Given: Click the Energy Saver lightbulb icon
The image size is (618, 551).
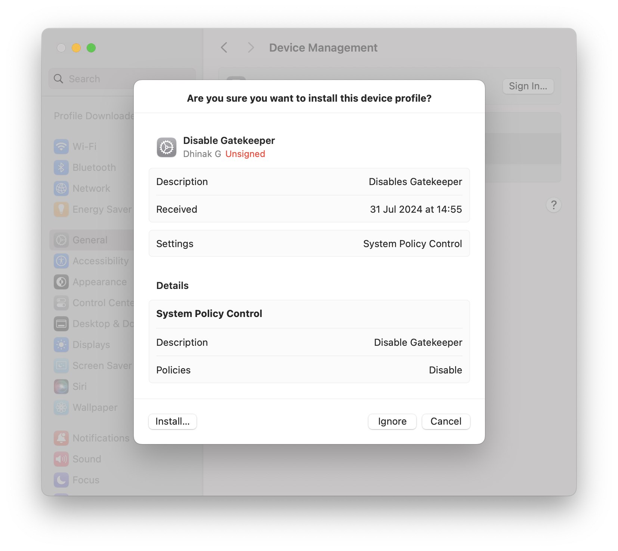Looking at the screenshot, I should [61, 209].
